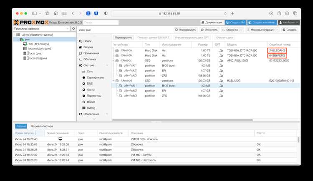Select local (pve) storage in the tree
Image resolution: width=313 pixels, height=181 pixels.
click(35, 53)
